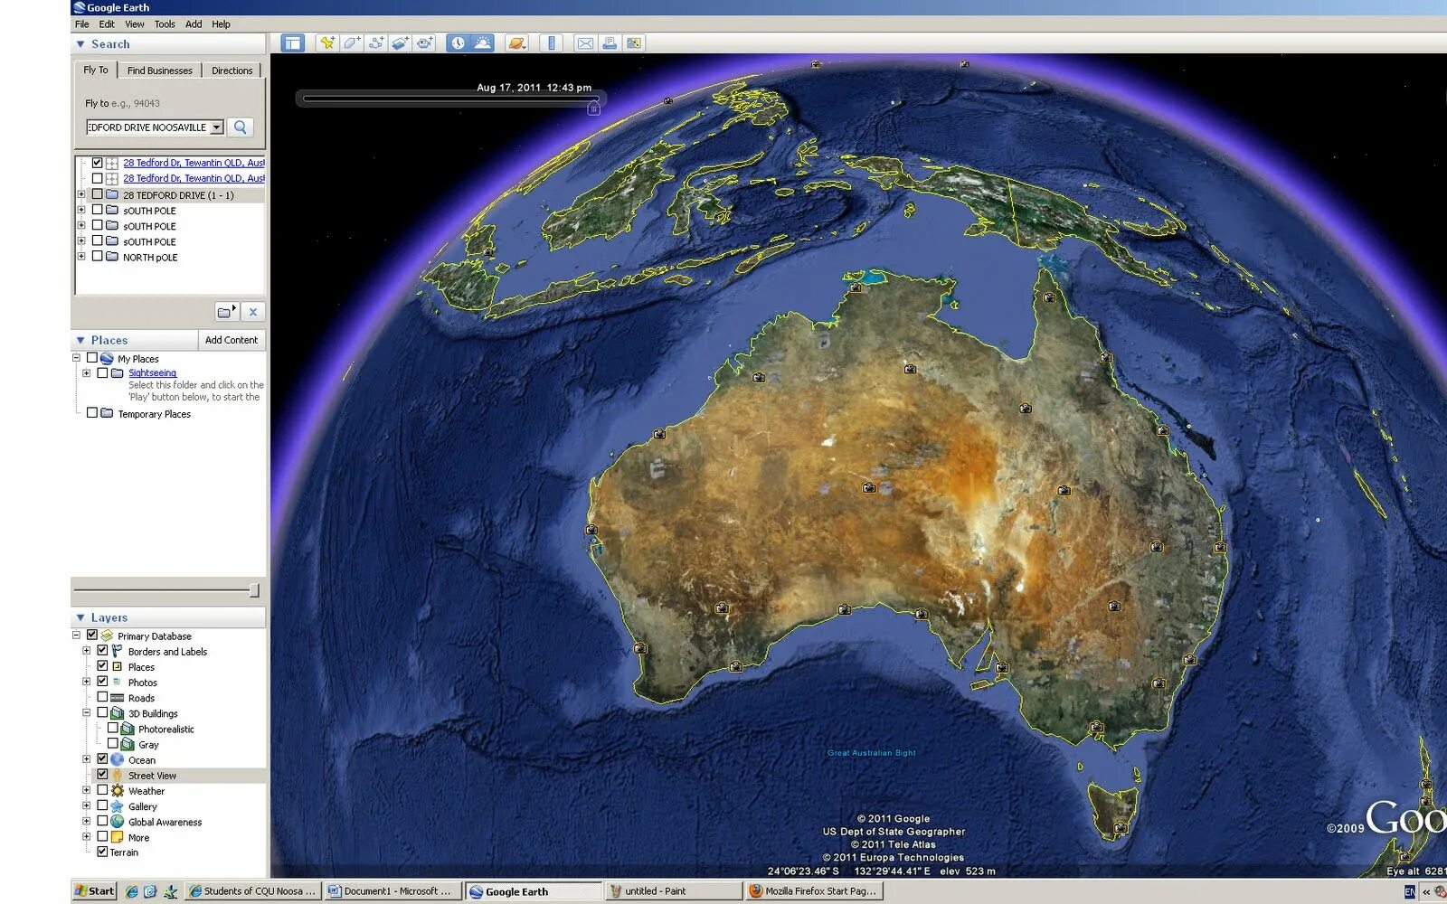Clear search results with the X button

click(x=253, y=312)
